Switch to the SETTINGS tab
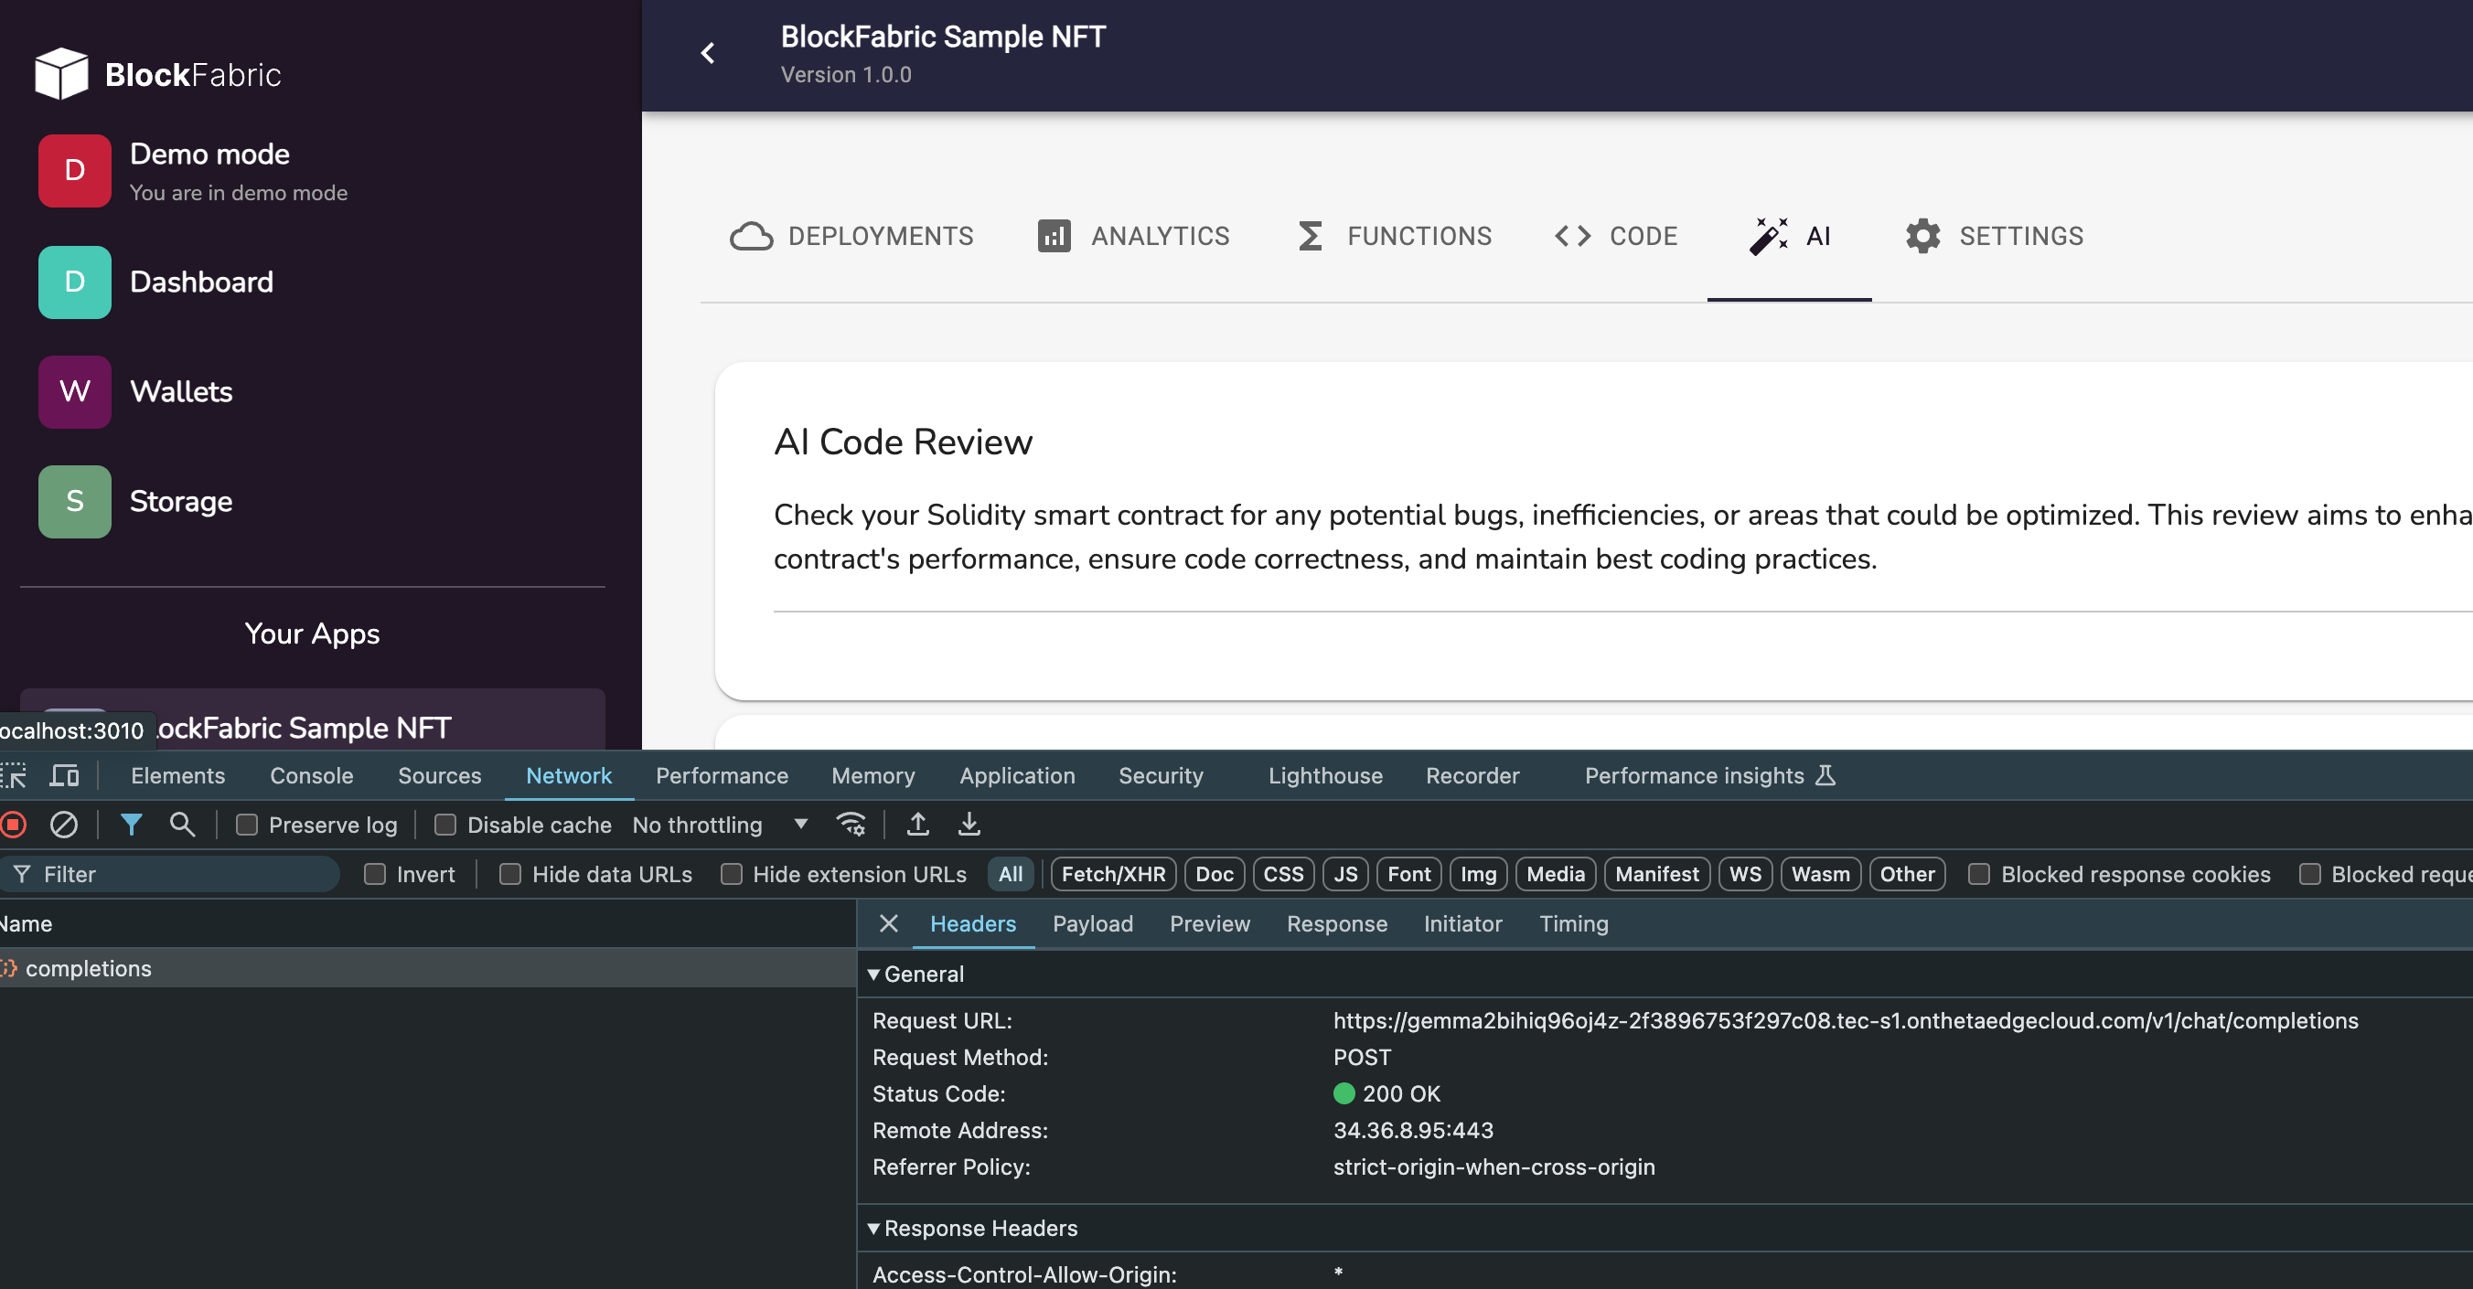Image resolution: width=2473 pixels, height=1289 pixels. pos(1994,236)
